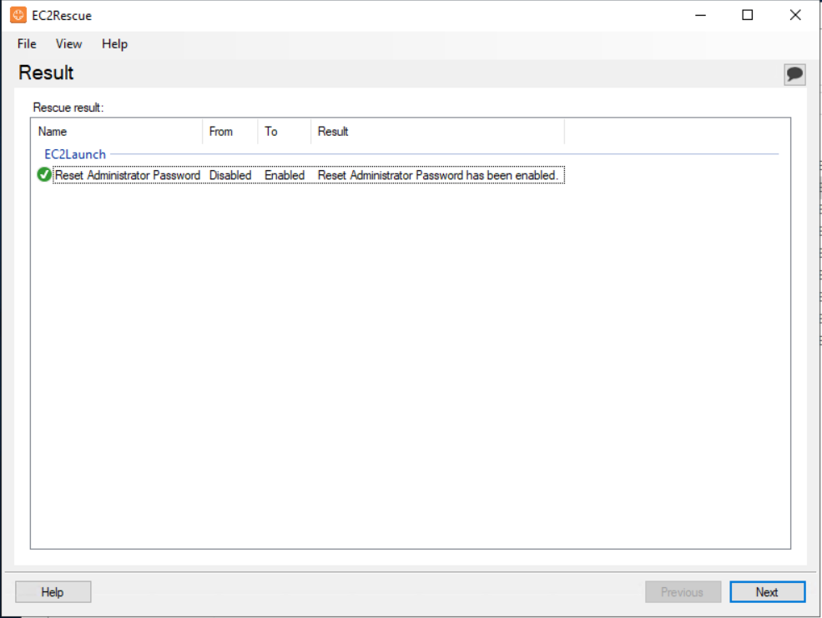822x618 pixels.
Task: Select the Reset Administrator Password row name
Action: tap(128, 175)
